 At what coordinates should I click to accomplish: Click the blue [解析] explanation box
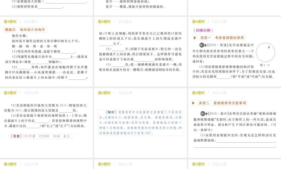click(x=140, y=123)
